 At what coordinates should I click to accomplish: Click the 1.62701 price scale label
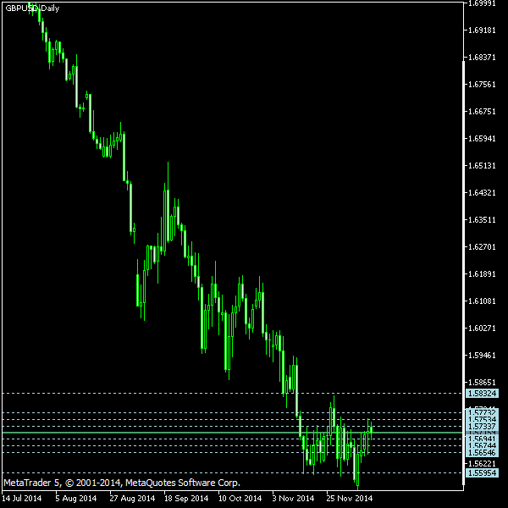click(482, 247)
